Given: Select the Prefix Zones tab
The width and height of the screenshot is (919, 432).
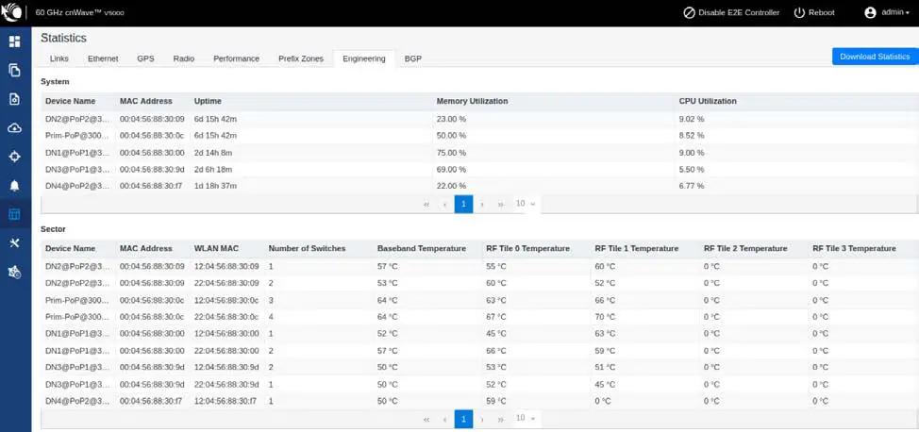Looking at the screenshot, I should [x=301, y=58].
